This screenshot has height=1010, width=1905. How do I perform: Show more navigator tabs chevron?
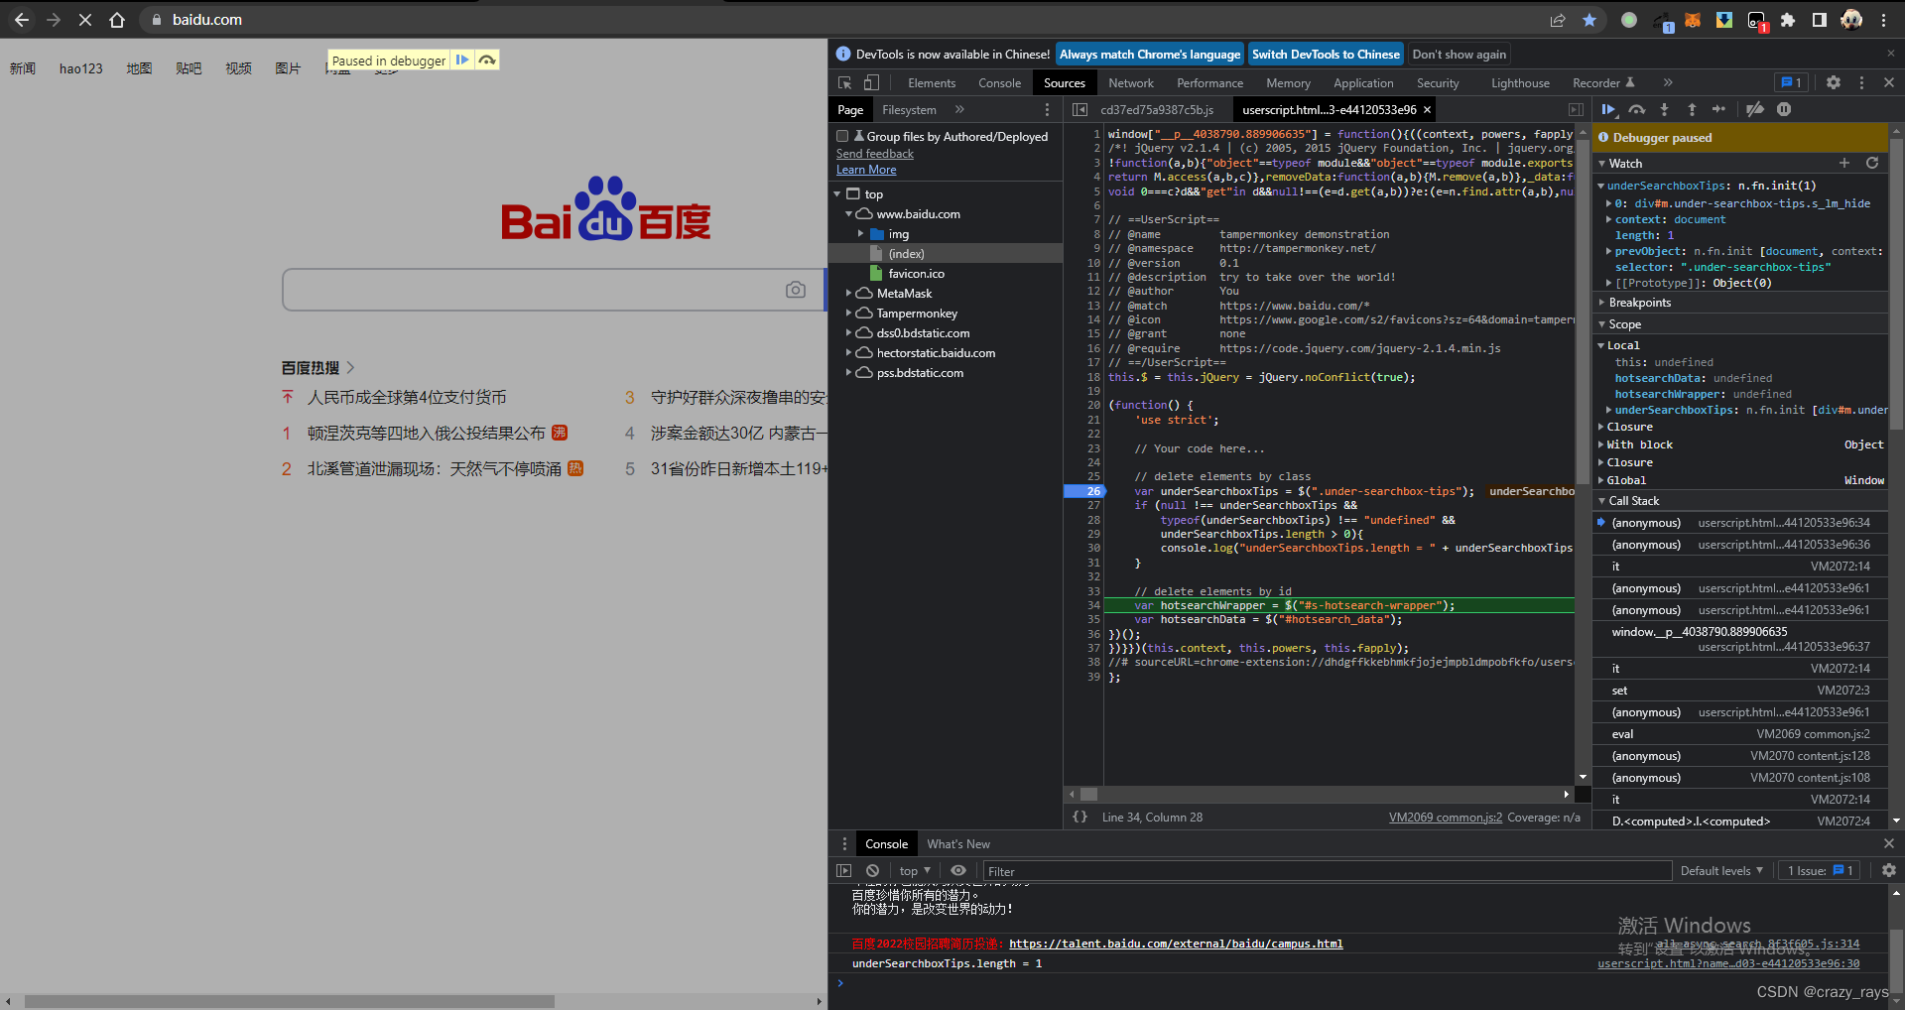959,110
